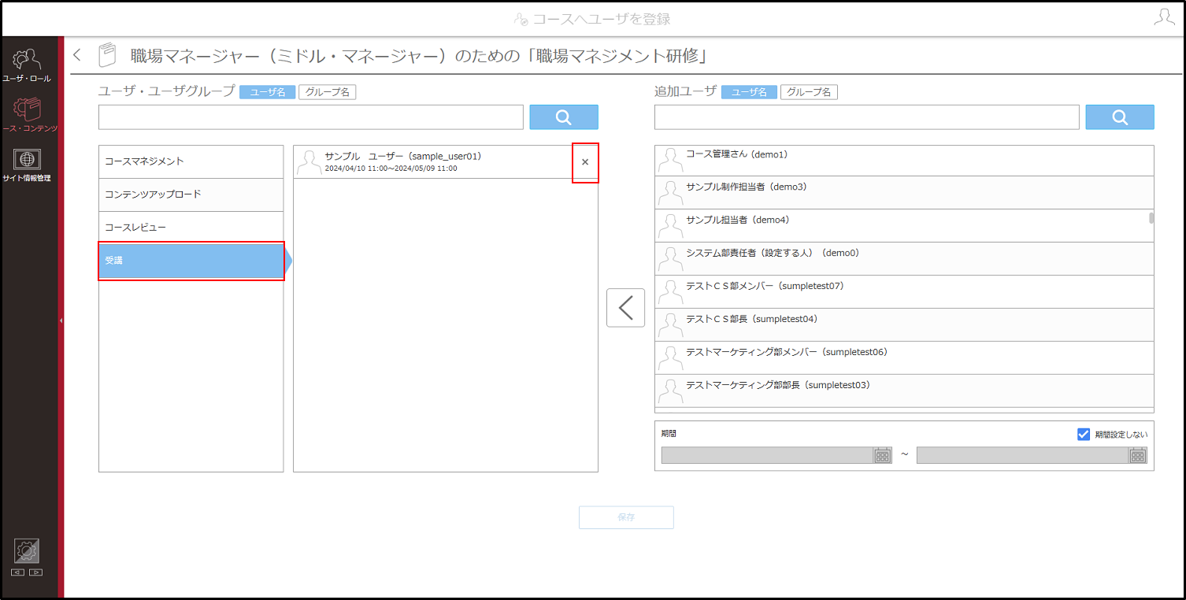This screenshot has height=600, width=1186.
Task: Open the start date calendar picker
Action: [x=882, y=455]
